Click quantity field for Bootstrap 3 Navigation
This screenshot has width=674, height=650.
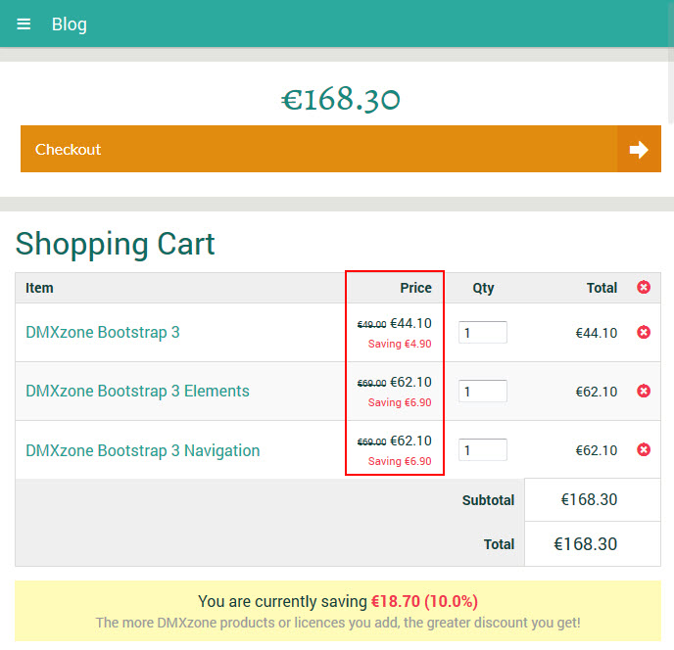click(483, 449)
